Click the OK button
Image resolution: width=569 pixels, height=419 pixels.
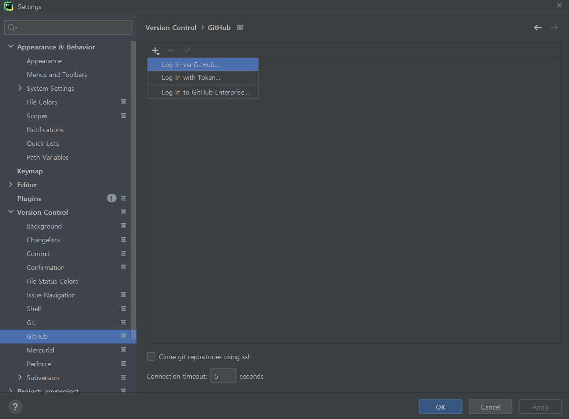441,407
